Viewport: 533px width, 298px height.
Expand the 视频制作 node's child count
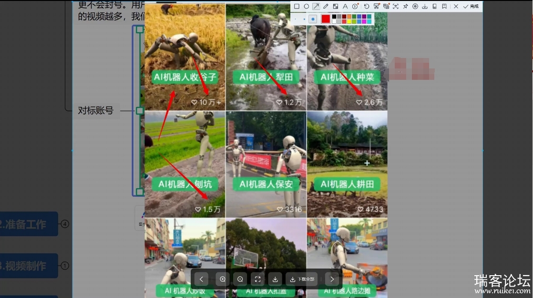pyautogui.click(x=65, y=266)
